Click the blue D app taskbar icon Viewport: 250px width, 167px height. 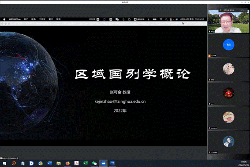tap(32, 163)
